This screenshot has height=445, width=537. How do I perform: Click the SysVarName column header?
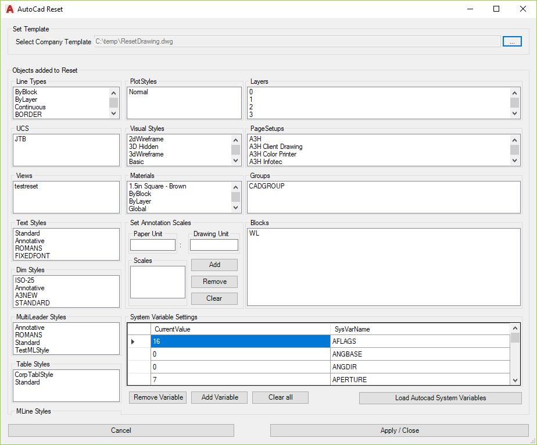pos(420,329)
